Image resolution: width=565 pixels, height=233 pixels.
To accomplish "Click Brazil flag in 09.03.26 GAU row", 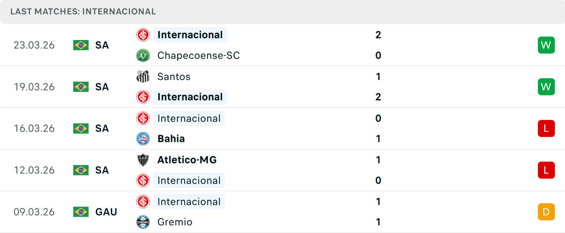I will [81, 212].
